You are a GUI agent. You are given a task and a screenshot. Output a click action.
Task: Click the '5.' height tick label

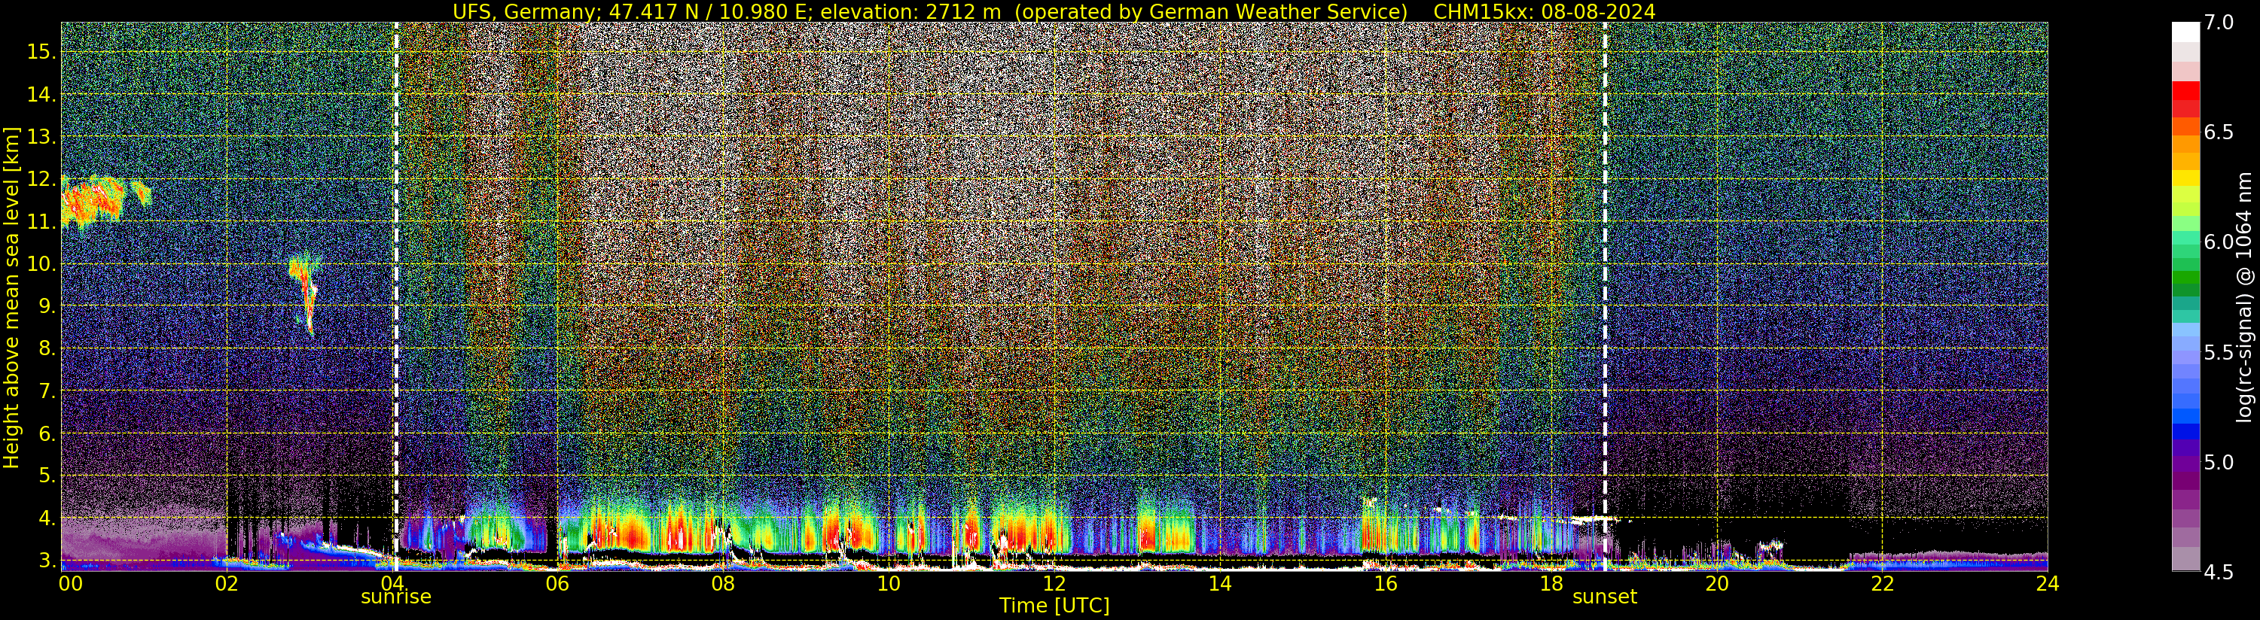(47, 476)
